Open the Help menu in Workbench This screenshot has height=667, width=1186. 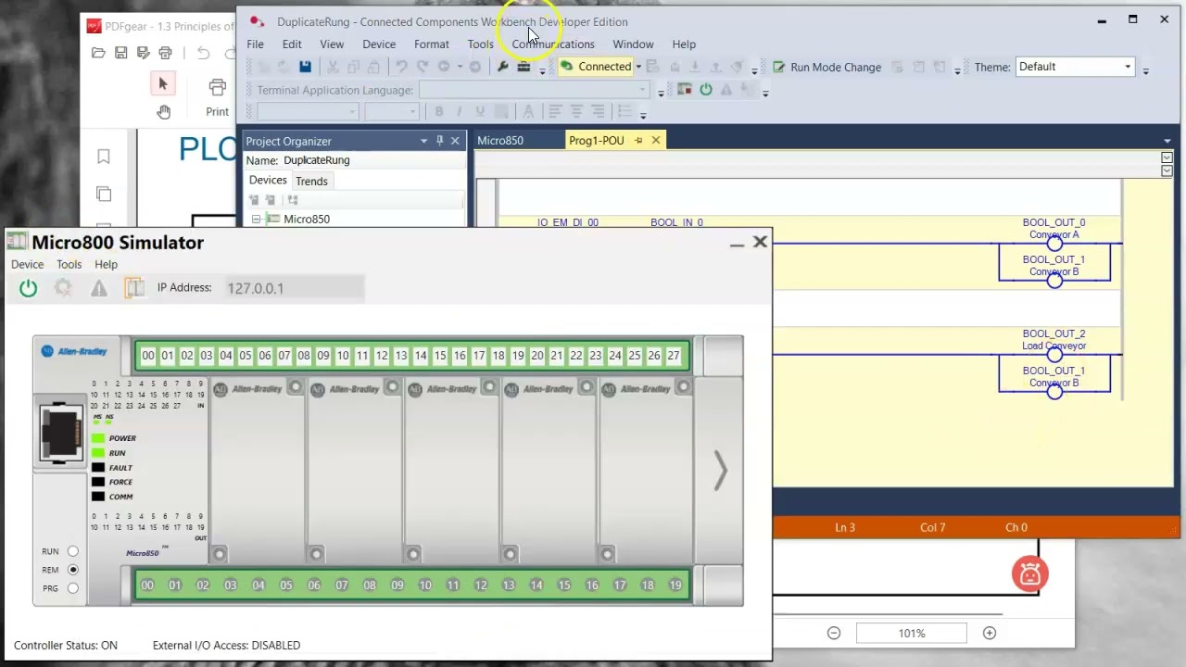684,44
